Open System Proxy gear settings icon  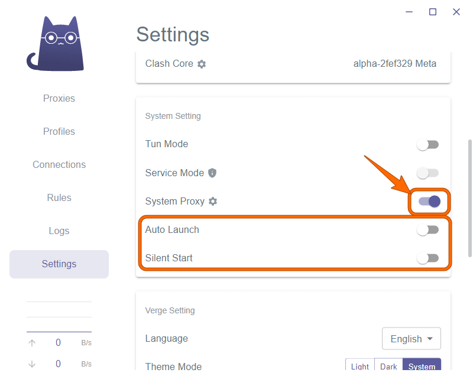click(213, 202)
